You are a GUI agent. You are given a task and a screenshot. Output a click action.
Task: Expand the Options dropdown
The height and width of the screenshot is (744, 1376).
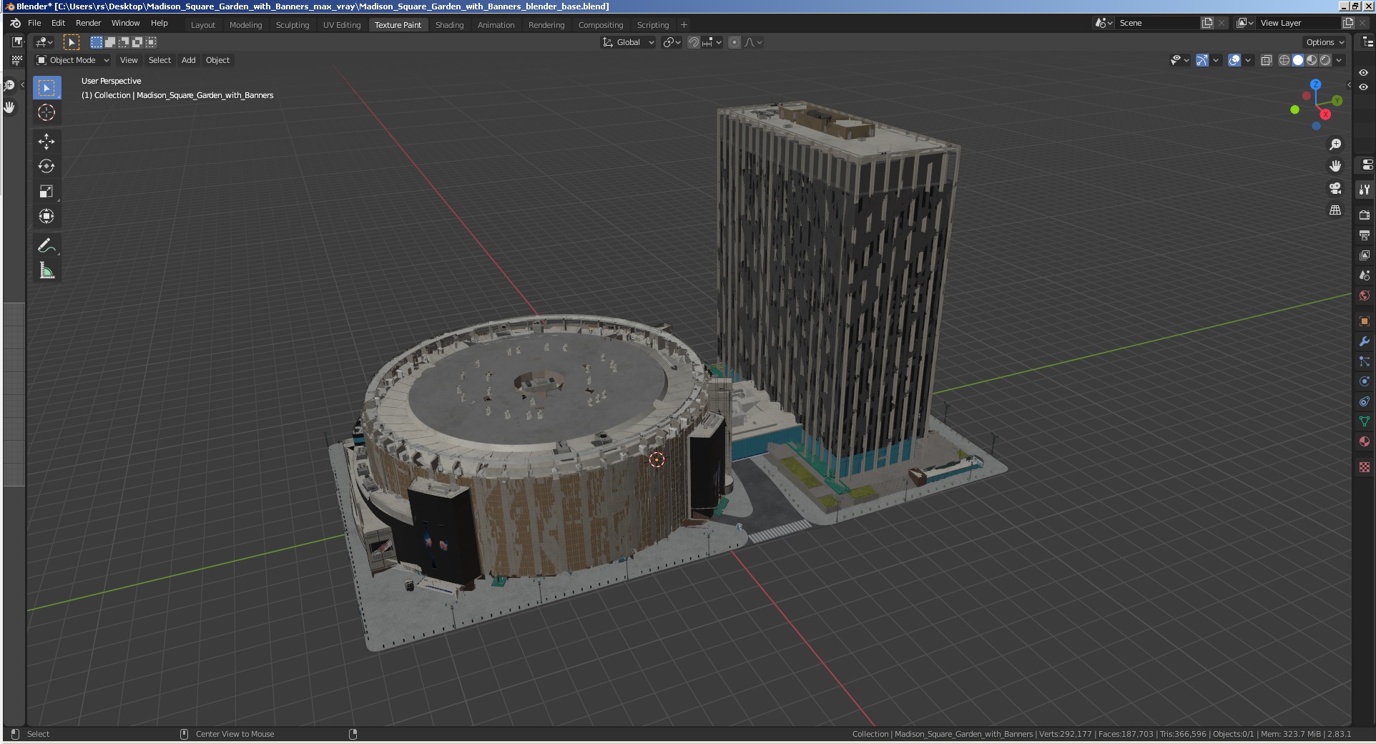[x=1325, y=42]
